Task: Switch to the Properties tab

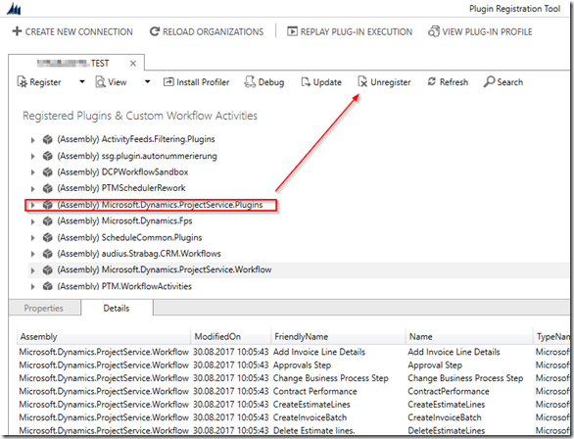Action: click(x=44, y=308)
